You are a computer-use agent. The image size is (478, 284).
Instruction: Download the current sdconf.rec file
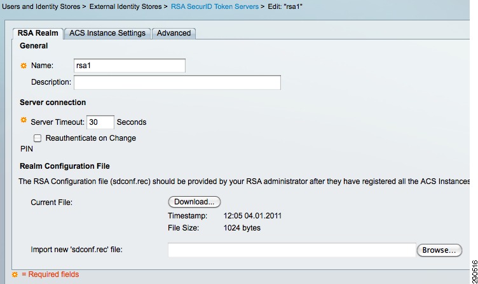[x=195, y=202]
